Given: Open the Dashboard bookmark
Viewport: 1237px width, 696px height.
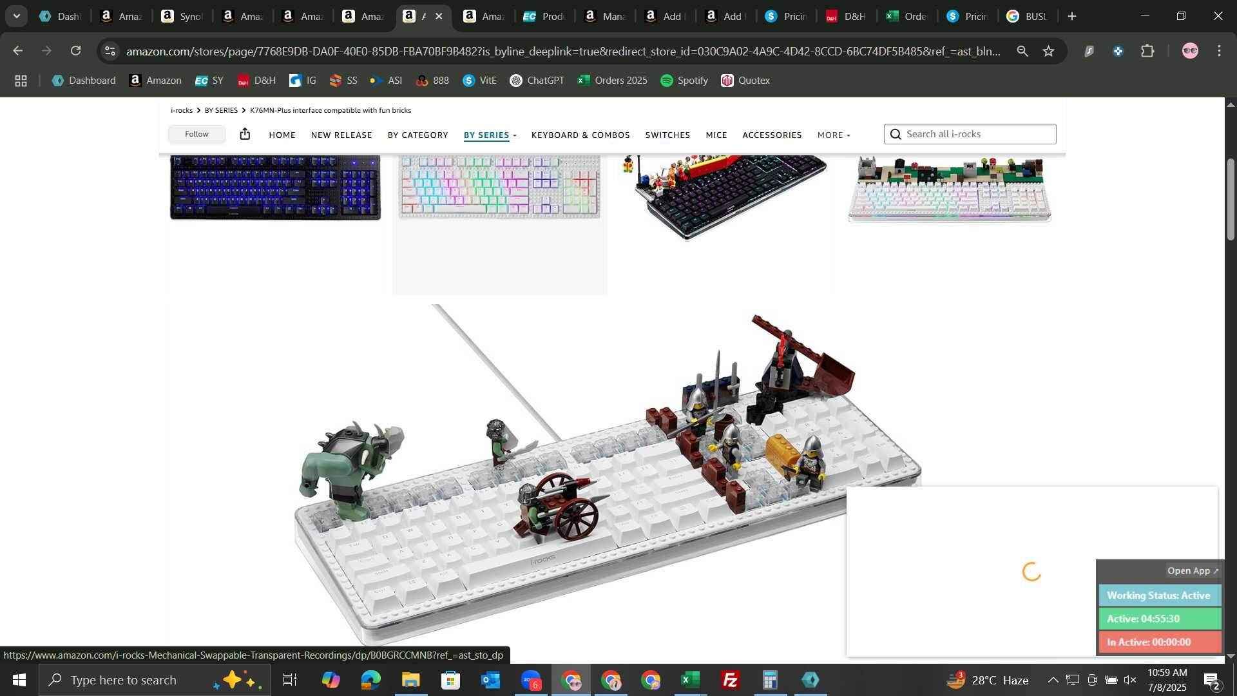Looking at the screenshot, I should click(84, 81).
